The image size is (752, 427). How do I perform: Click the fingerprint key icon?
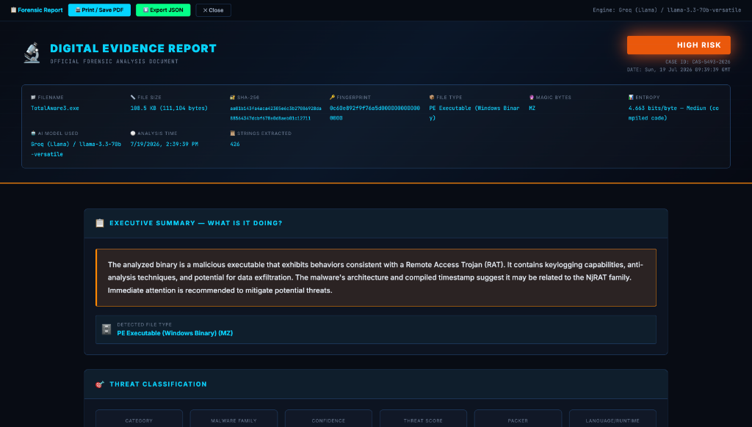click(x=333, y=98)
